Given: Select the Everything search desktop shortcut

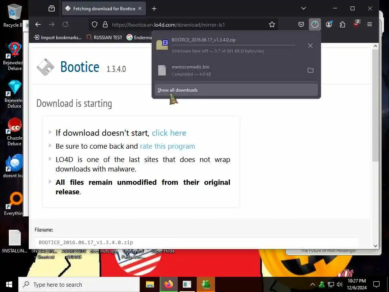Looking at the screenshot, I should 14,204.
